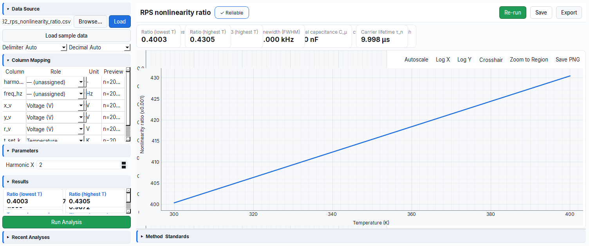This screenshot has height=246, width=589.
Task: Click the Ratio (highest T) summary card above chart
Action: coord(208,36)
